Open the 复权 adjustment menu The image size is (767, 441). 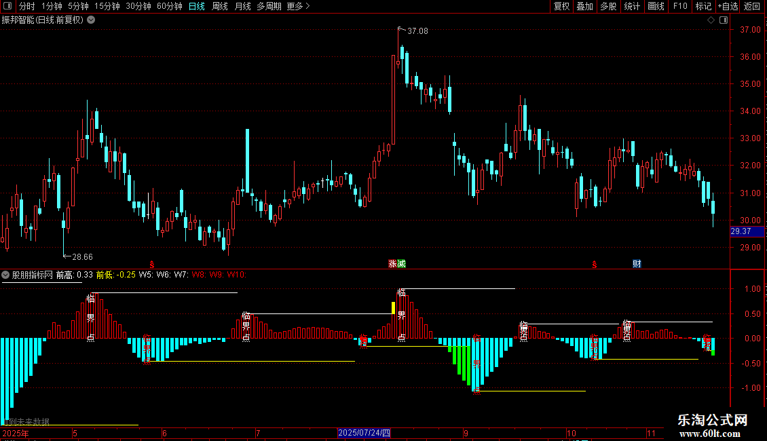[x=561, y=6]
